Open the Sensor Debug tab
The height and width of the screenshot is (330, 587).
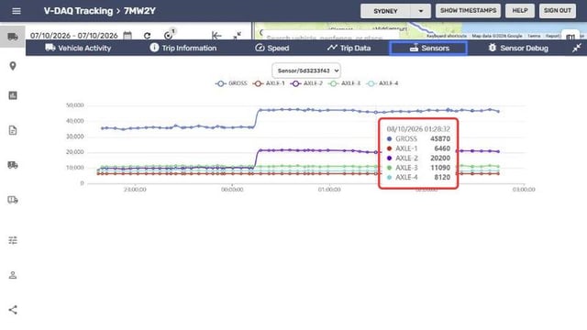tap(518, 48)
